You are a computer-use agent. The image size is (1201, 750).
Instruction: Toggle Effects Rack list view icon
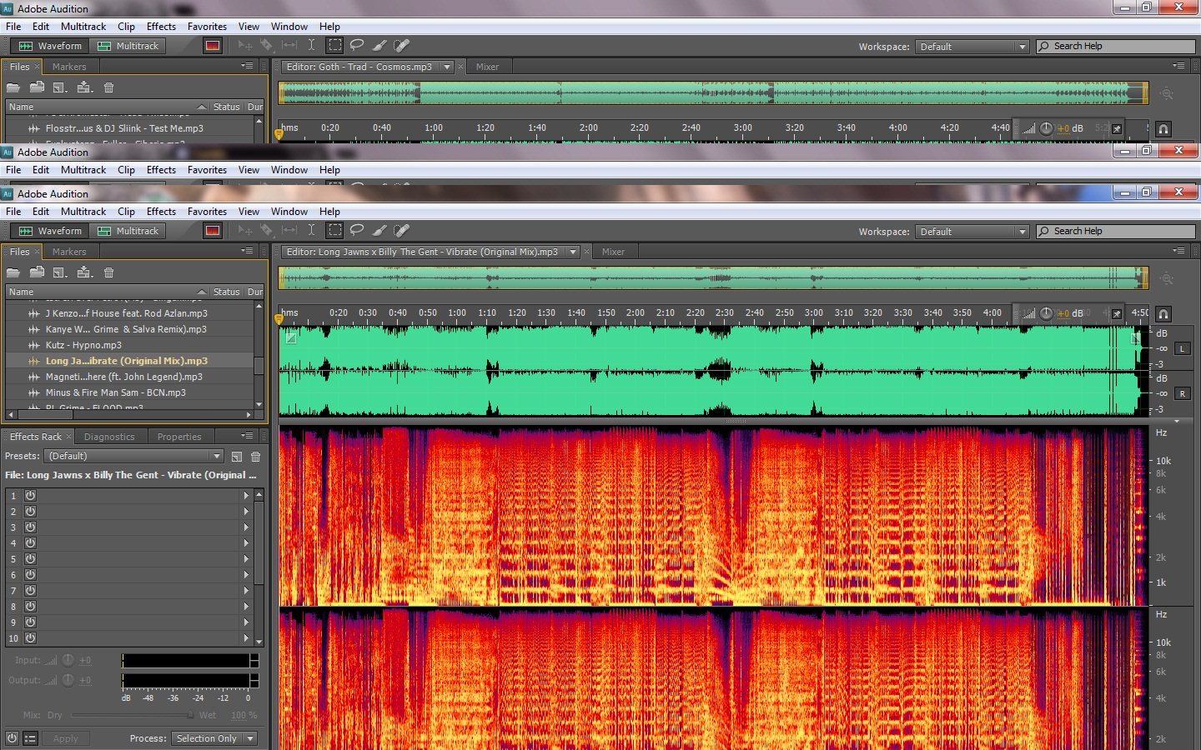[x=30, y=738]
